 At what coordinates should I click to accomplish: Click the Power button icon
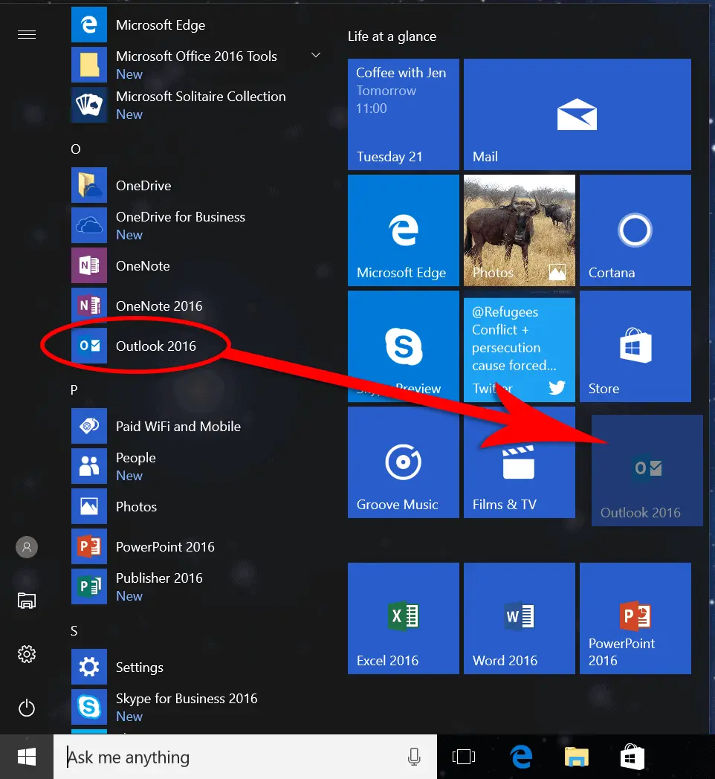click(27, 708)
